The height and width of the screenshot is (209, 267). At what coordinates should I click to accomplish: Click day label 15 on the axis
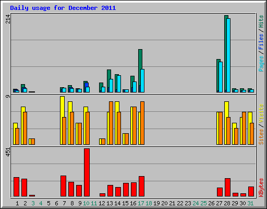click(125, 203)
